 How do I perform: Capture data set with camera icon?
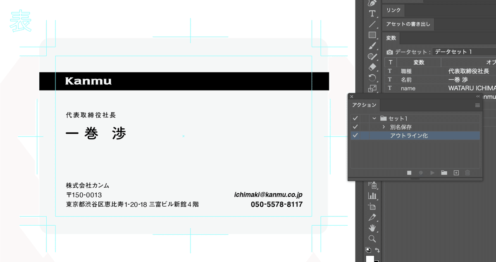tap(389, 52)
